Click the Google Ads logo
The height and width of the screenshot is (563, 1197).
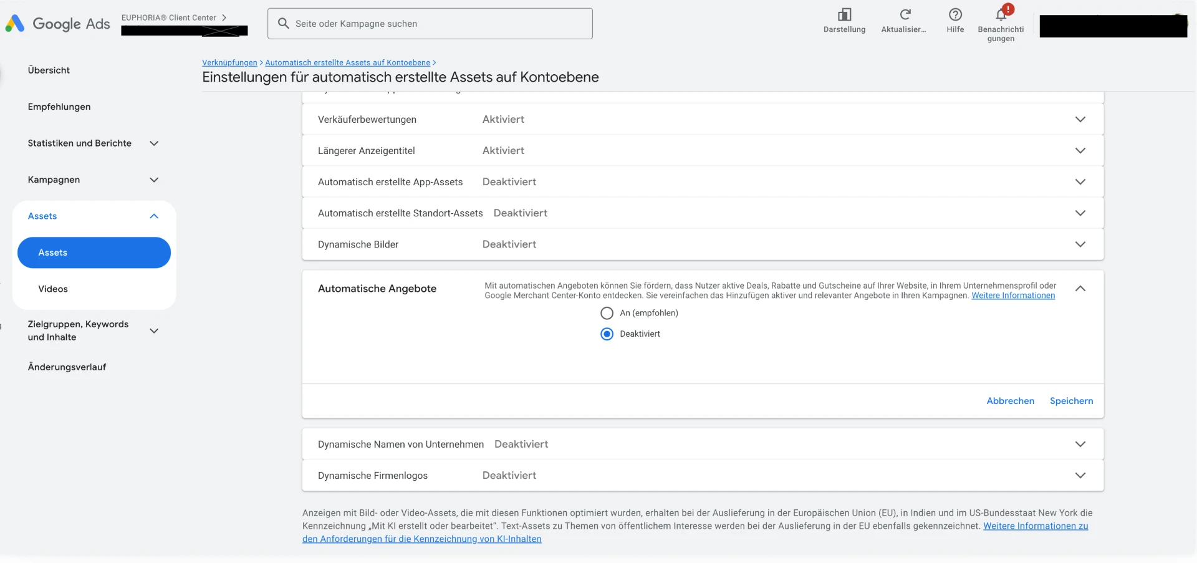click(x=57, y=24)
